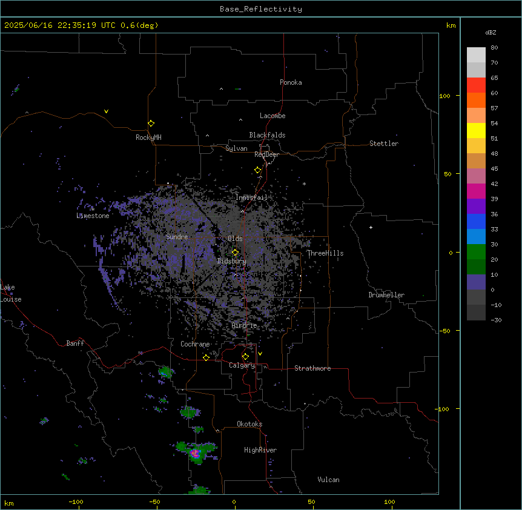Screen dimensions: 522x510
Task: Select the light gray 80-70 dBZ color swatch
Action: (x=476, y=55)
